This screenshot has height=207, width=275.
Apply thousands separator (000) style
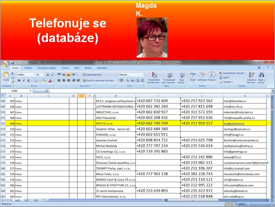click(133, 80)
